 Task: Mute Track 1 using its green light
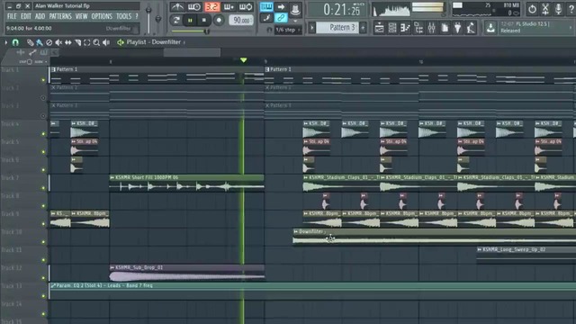(x=43, y=80)
